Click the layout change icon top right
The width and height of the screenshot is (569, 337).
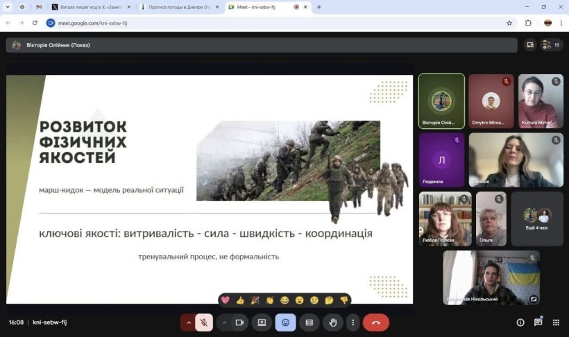(x=530, y=45)
